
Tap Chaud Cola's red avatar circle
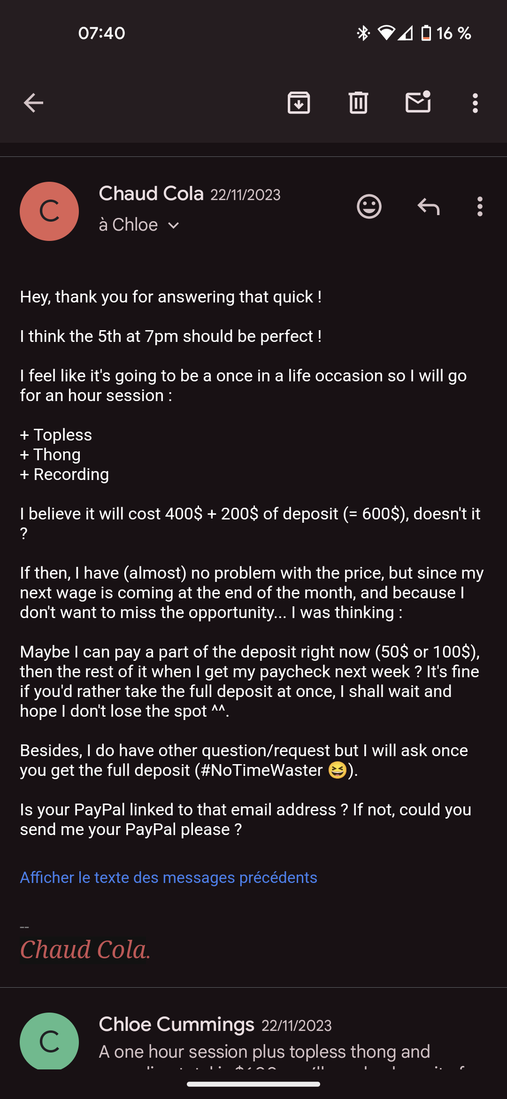click(49, 211)
